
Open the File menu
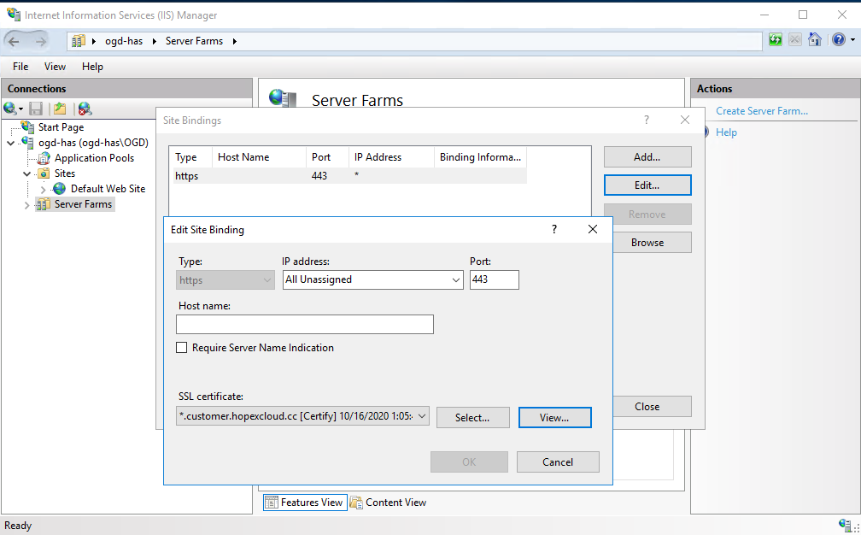tap(20, 66)
